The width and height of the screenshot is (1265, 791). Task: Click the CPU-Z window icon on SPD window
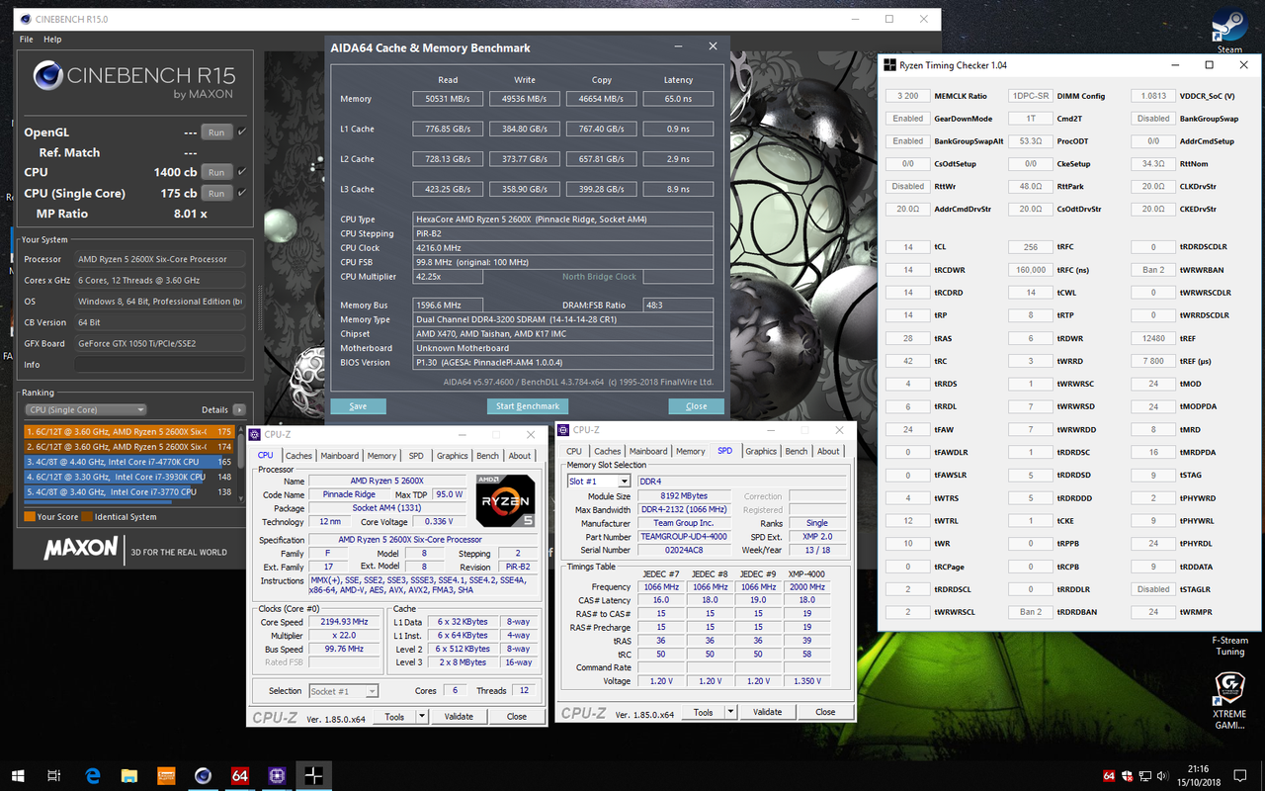pos(563,430)
